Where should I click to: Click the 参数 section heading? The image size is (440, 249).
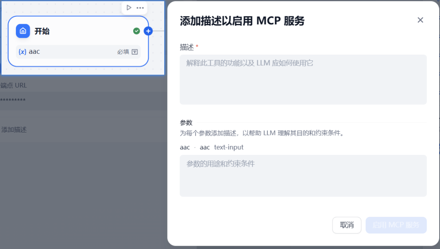[186, 123]
